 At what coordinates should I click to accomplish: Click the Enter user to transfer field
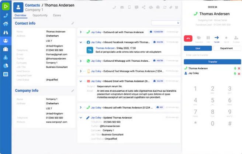click(212, 55)
